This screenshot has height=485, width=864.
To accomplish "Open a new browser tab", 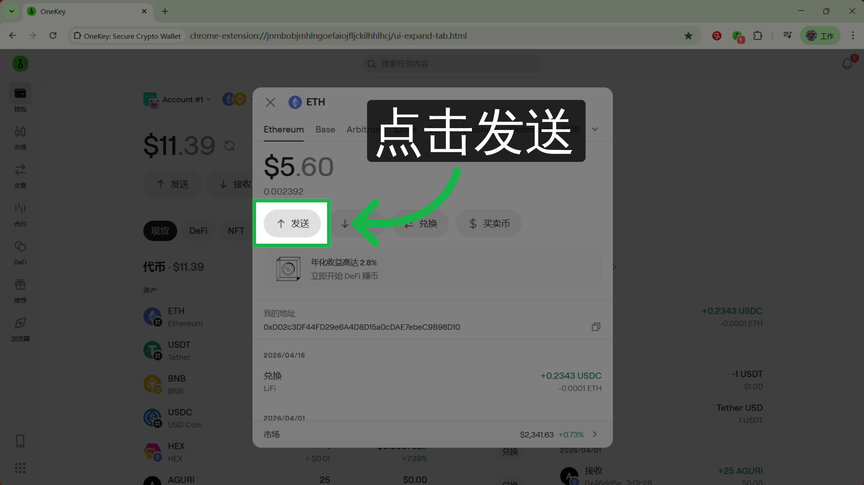I will pyautogui.click(x=165, y=11).
